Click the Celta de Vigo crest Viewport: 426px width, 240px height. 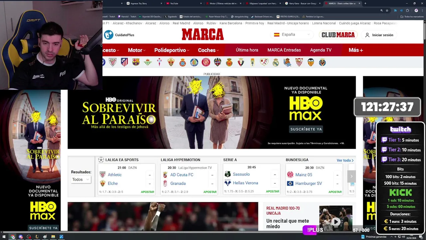[159, 62]
